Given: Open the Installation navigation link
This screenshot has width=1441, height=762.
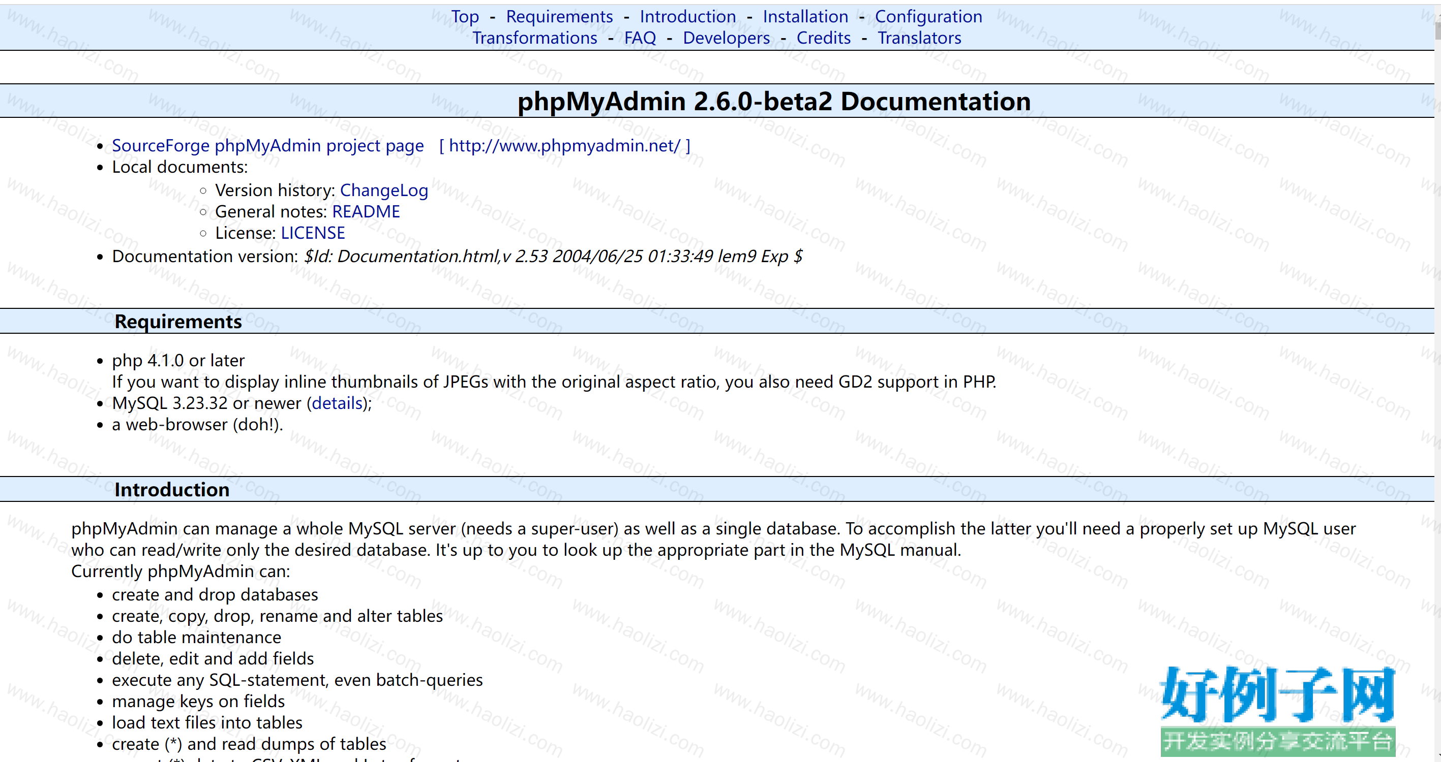Looking at the screenshot, I should (x=805, y=17).
